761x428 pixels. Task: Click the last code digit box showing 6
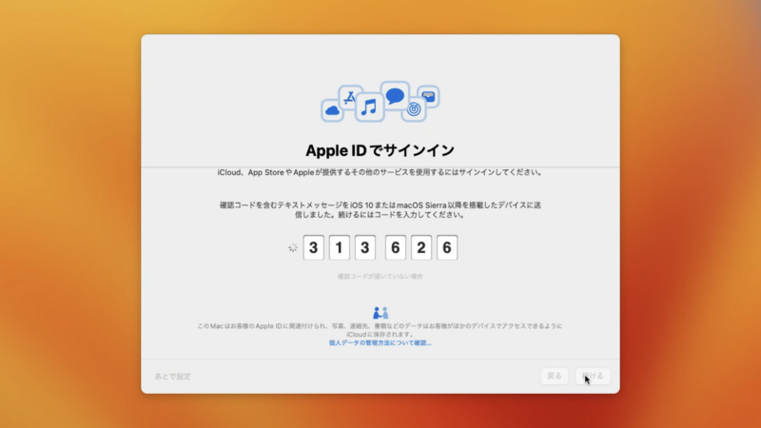[447, 247]
